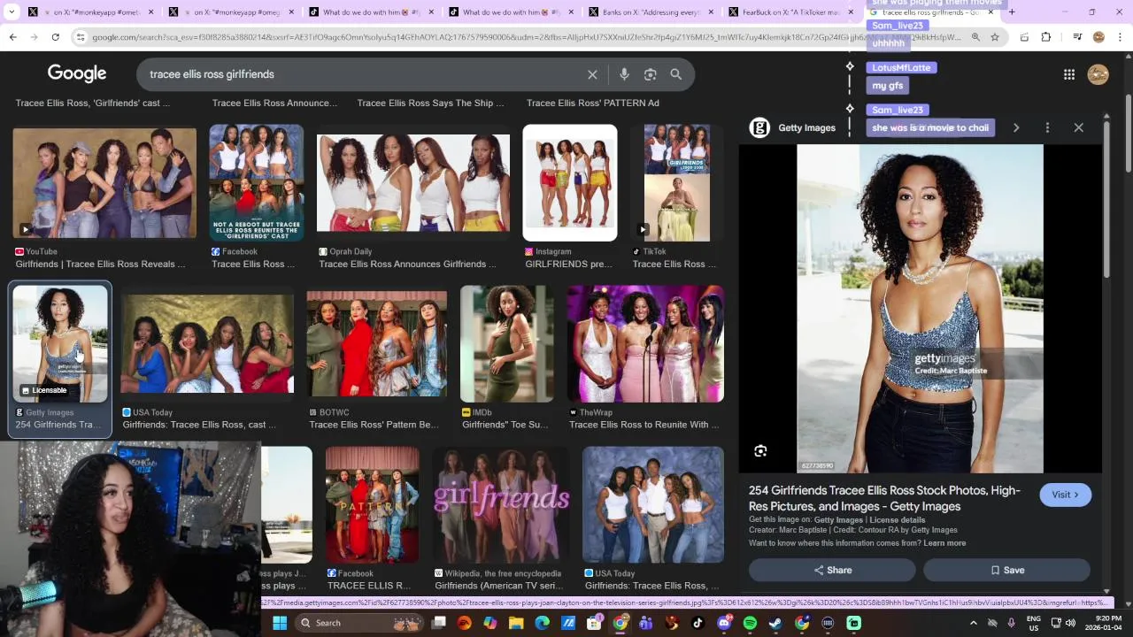The image size is (1133, 637).
Task: Click the Google logo
Action: coord(77,73)
